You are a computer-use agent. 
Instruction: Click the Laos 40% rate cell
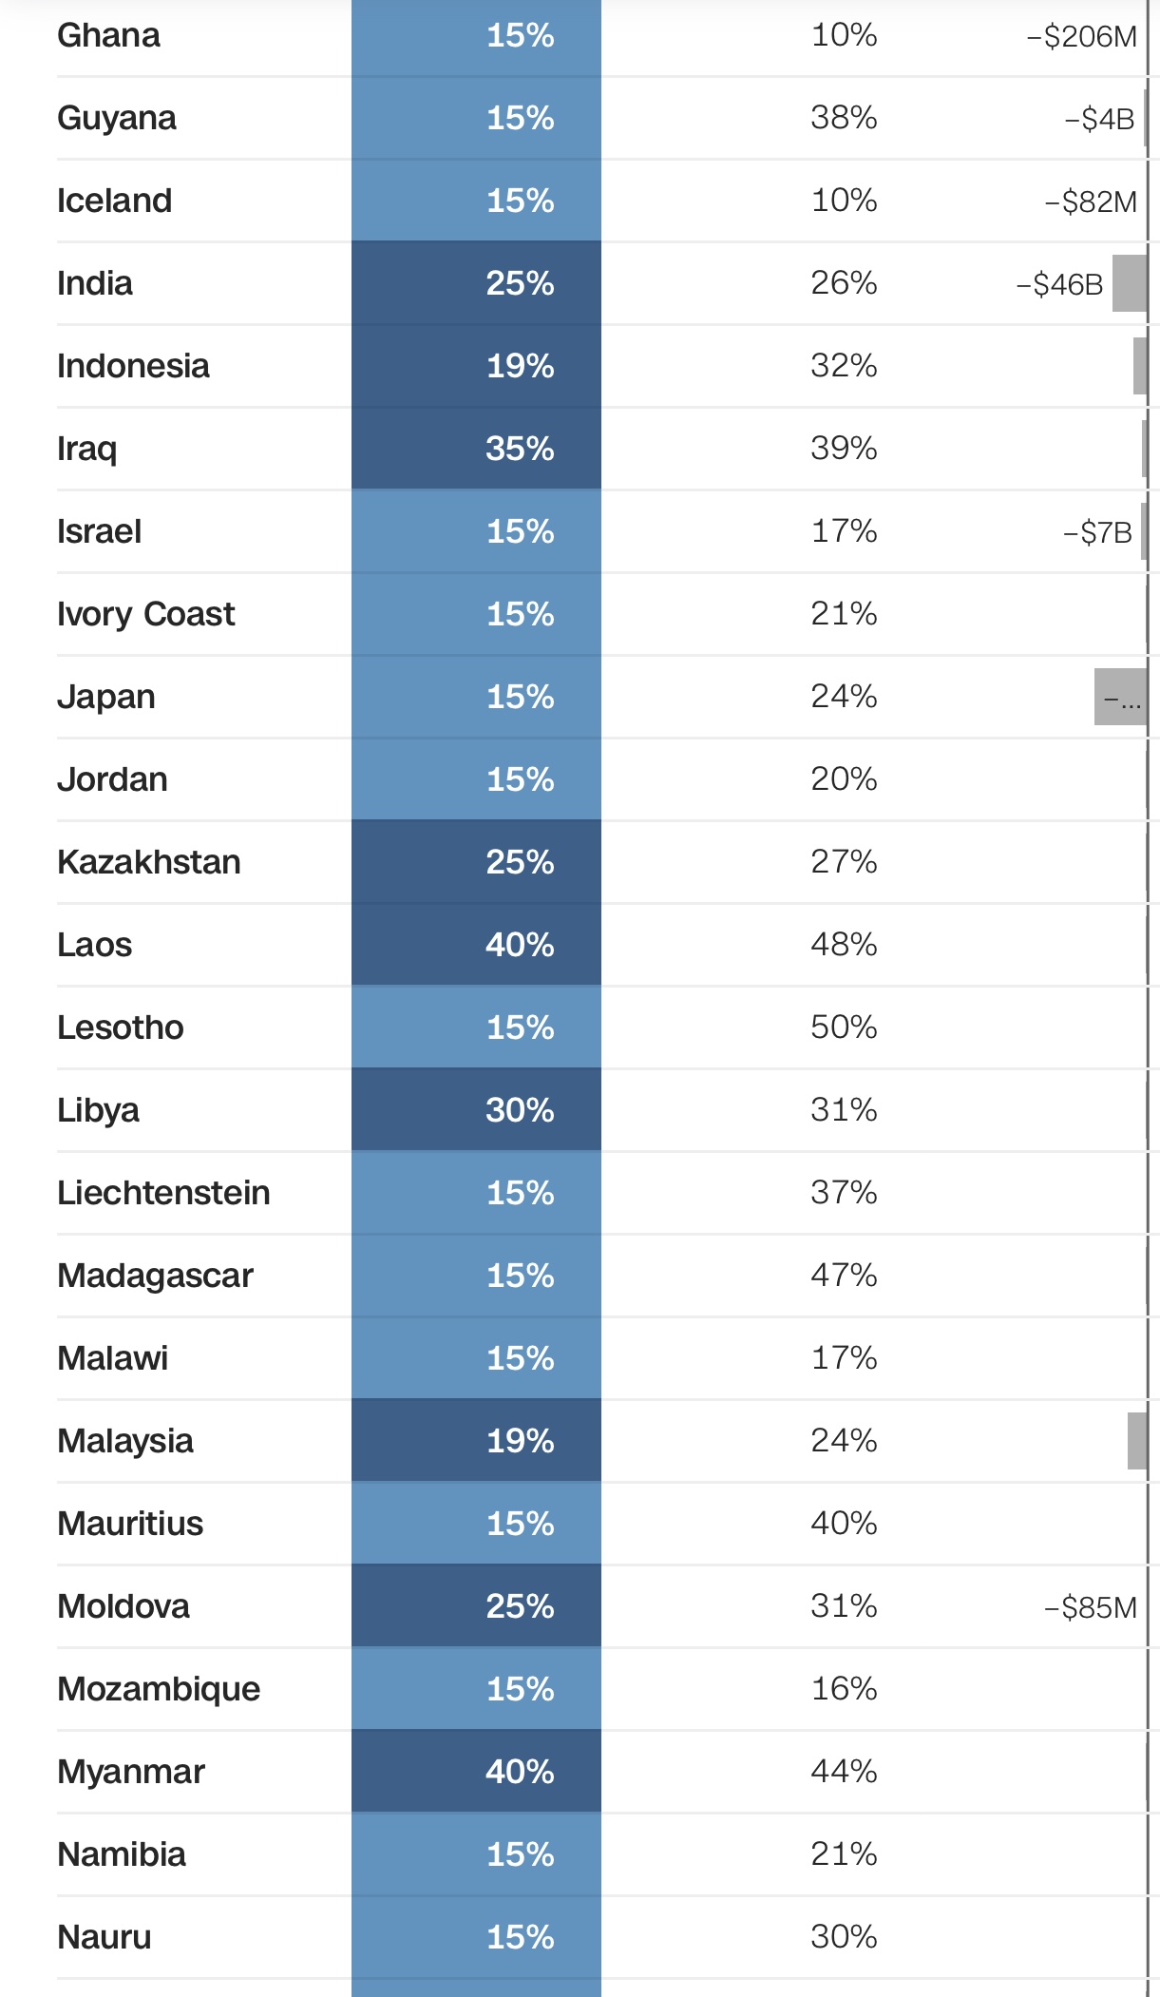coord(476,945)
